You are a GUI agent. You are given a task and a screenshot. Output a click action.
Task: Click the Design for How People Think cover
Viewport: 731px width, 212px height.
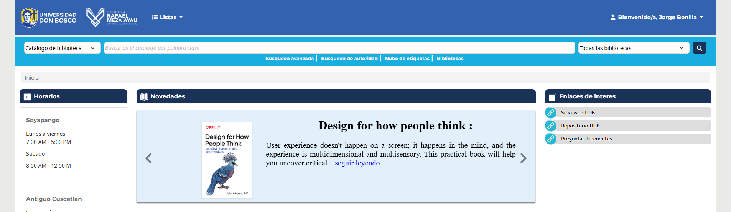tap(227, 160)
